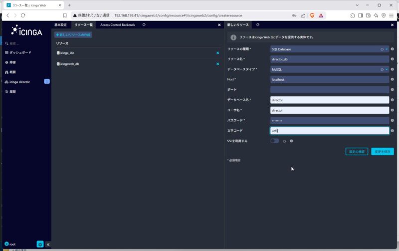Open the 概要 menu item in the sidebar
Image resolution: width=399 pixels, height=251 pixels.
(12, 72)
